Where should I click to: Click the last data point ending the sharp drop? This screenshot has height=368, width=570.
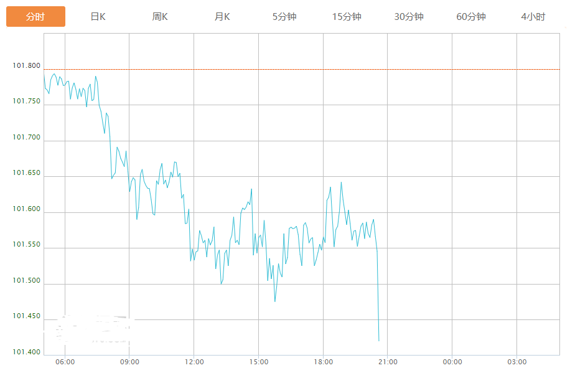[379, 341]
